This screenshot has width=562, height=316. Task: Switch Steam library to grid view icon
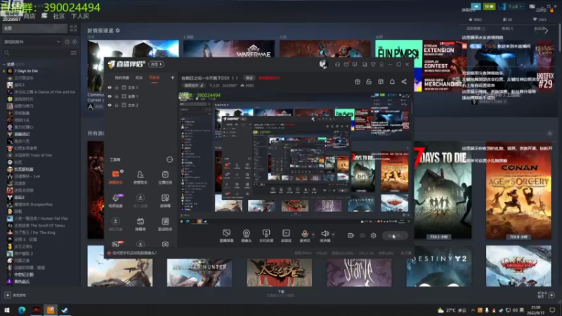(x=74, y=28)
